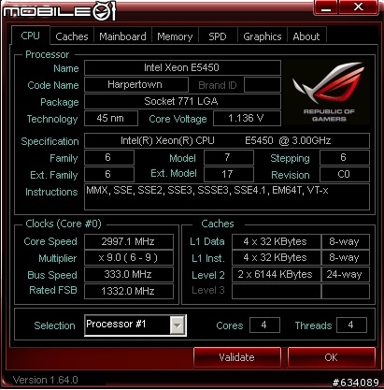Image resolution: width=384 pixels, height=390 pixels.
Task: Click the empty Level 3 cache field
Action: click(277, 291)
